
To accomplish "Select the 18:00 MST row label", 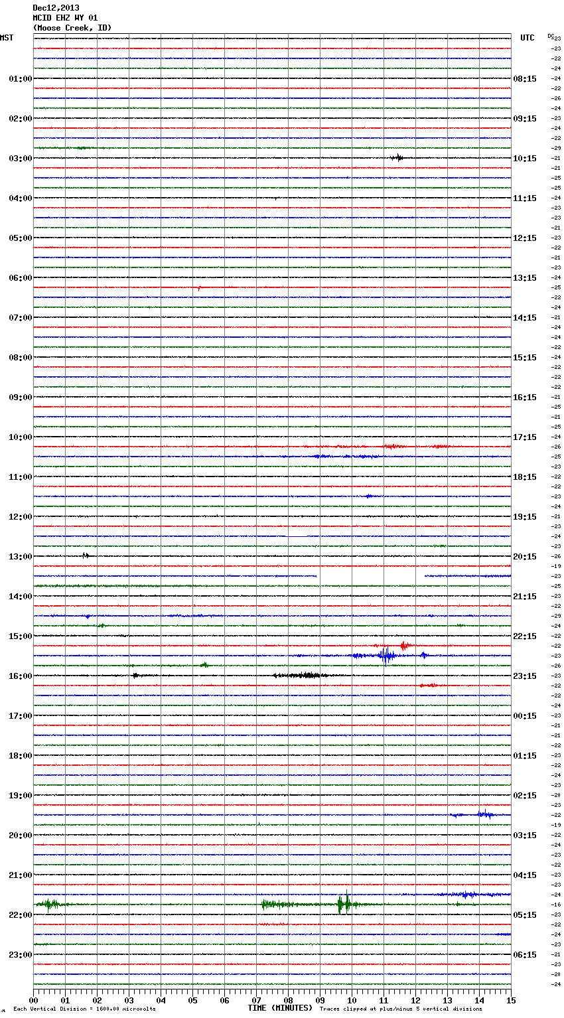I will pyautogui.click(x=21, y=756).
